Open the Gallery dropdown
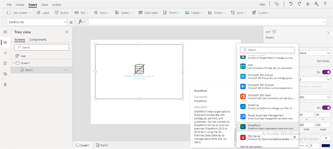333x149 pixels. pos(124,13)
